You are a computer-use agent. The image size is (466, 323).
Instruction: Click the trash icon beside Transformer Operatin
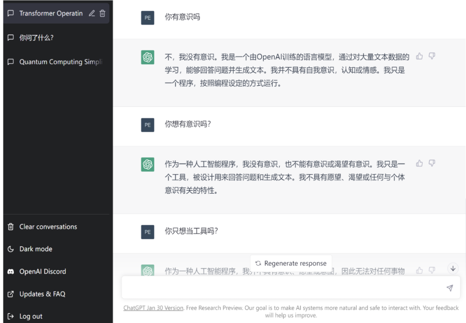(x=102, y=13)
